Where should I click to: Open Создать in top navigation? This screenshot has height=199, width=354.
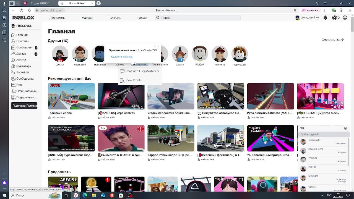pos(115,18)
